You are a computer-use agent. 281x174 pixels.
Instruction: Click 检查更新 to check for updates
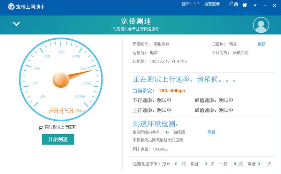(x=212, y=4)
